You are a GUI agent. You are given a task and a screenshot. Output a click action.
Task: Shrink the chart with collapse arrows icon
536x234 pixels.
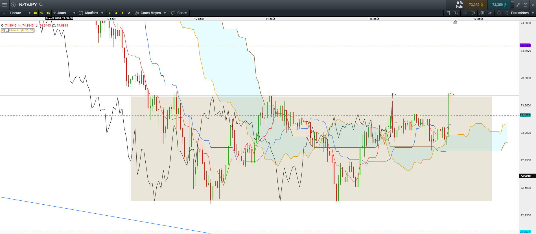(518, 5)
